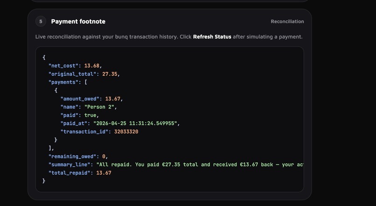Click the Payment footnote heading
376x206 pixels.
(78, 21)
